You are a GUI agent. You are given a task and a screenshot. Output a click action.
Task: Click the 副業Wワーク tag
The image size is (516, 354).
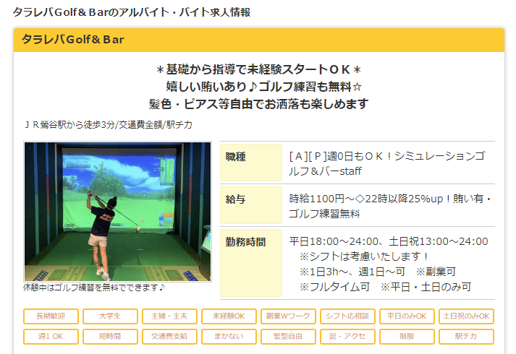coord(288,316)
